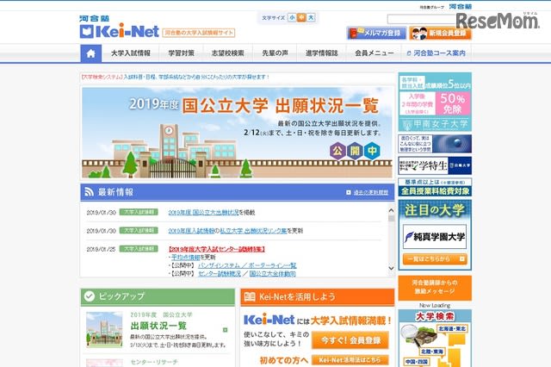Open センター試験概況 link
The width and height of the screenshot is (551, 367).
pos(220,273)
